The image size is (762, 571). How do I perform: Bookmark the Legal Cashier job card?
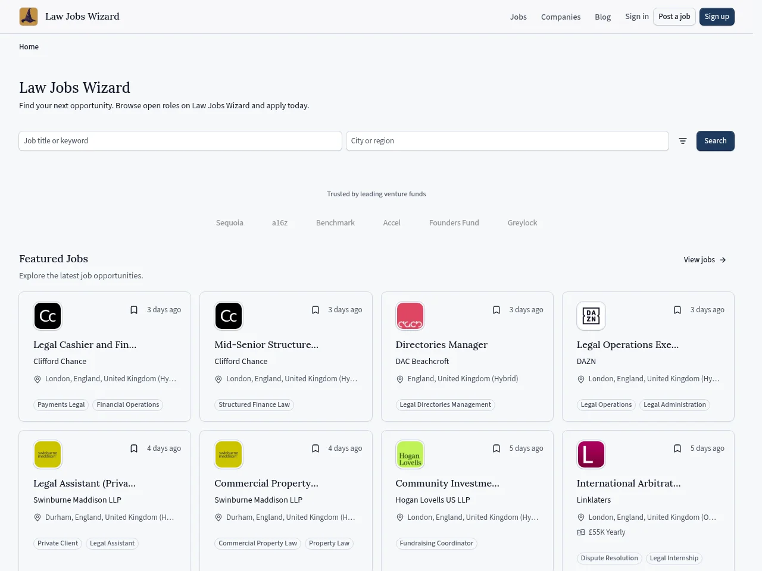point(134,310)
